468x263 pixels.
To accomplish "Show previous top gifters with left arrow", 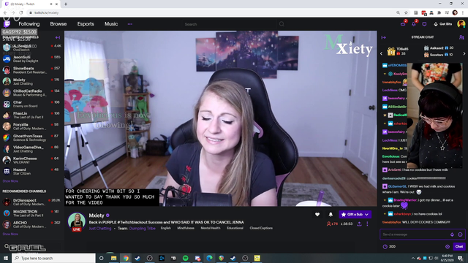I will pyautogui.click(x=381, y=53).
